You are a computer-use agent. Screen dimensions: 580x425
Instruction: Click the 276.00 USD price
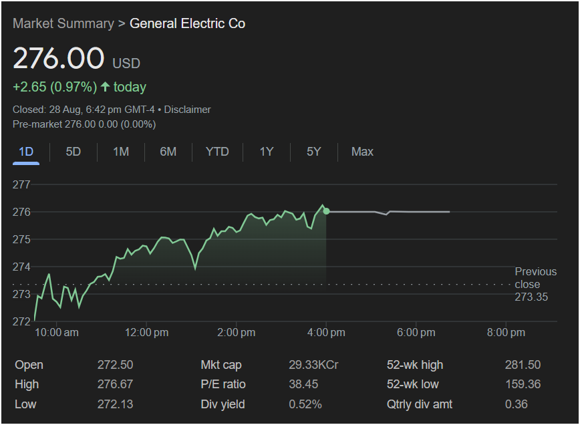(x=59, y=59)
